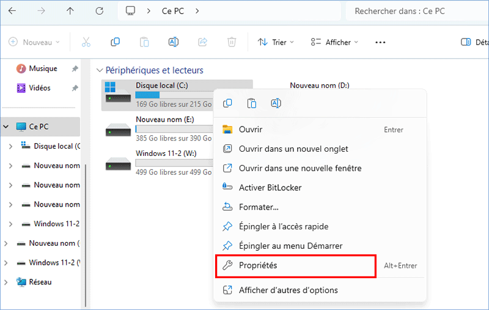Click the Share icon in toolbar
The height and width of the screenshot is (310, 489).
point(202,42)
